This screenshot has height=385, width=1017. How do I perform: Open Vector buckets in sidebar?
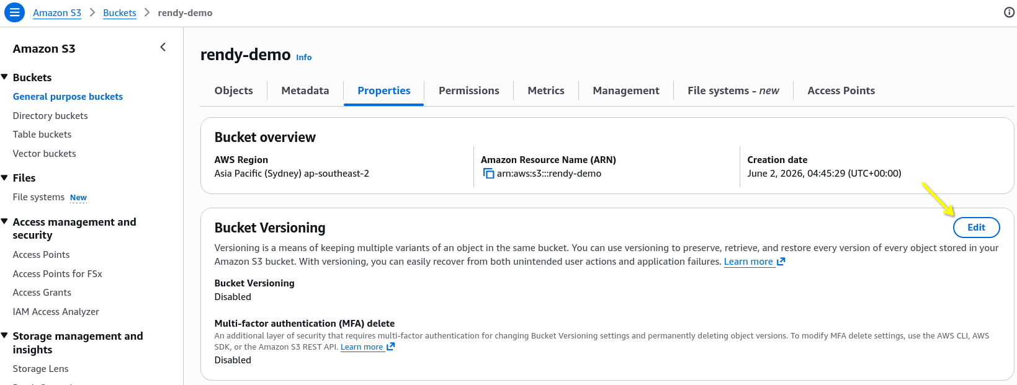coord(45,154)
